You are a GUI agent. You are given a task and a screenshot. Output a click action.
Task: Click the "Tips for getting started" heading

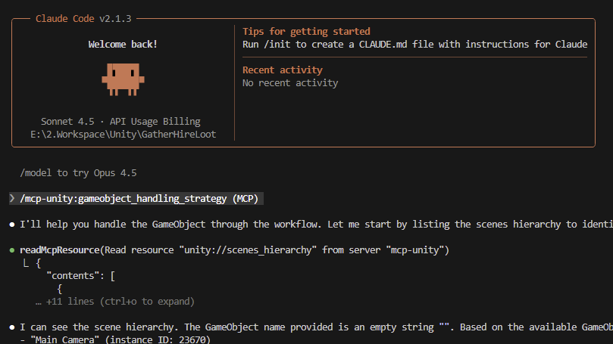[306, 32]
